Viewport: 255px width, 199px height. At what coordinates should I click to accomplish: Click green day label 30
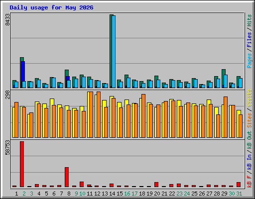[232, 194]
